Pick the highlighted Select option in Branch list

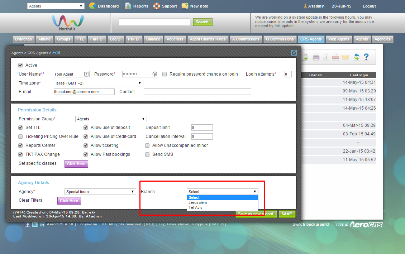click(x=222, y=198)
